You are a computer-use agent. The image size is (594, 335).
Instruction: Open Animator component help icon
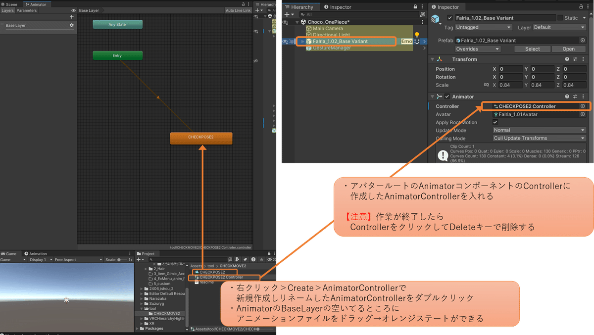[567, 96]
